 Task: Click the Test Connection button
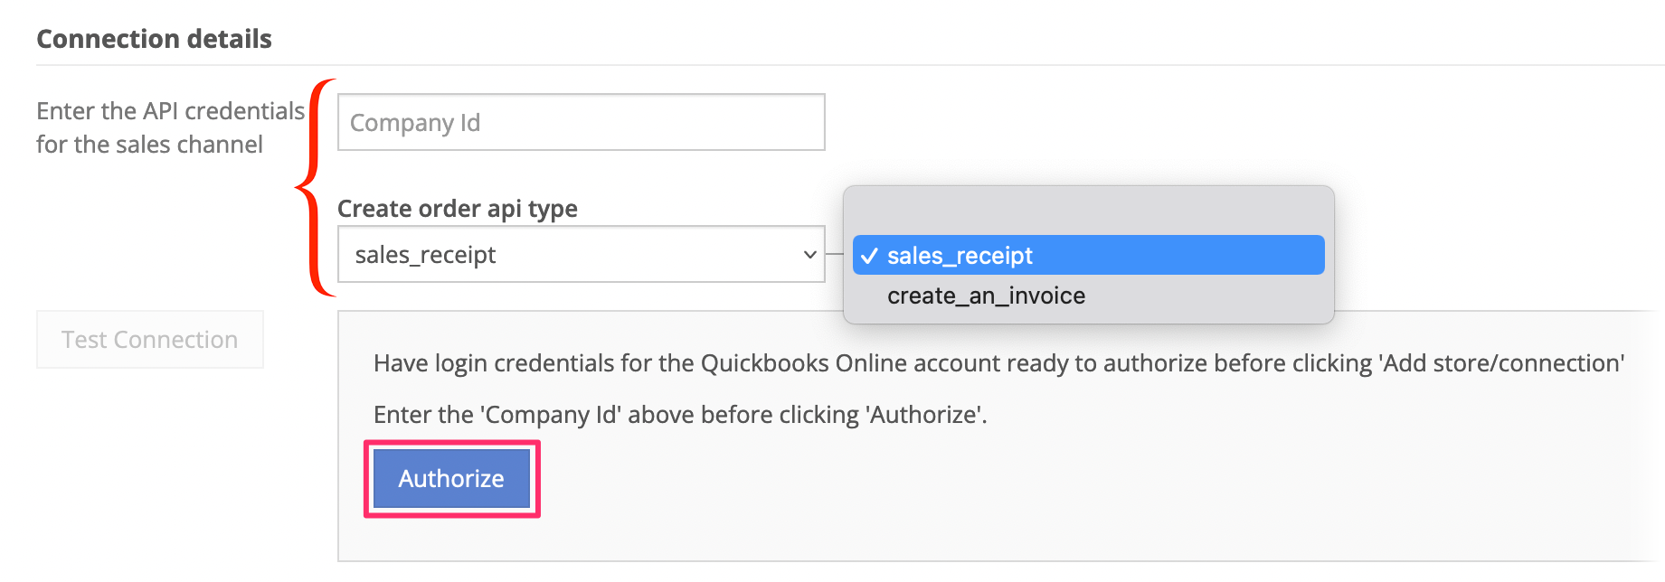tap(150, 339)
